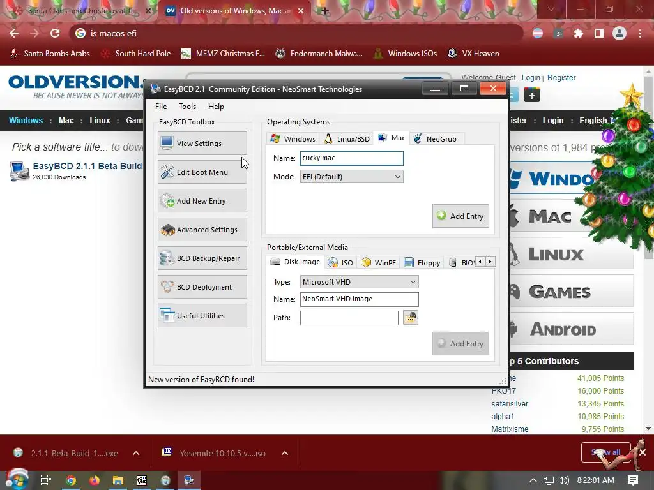654x490 pixels.
Task: Open Useful Utilities section
Action: tap(202, 316)
